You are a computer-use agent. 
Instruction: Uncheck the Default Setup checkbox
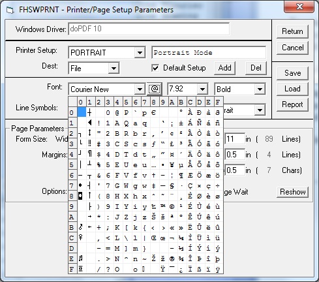point(155,68)
